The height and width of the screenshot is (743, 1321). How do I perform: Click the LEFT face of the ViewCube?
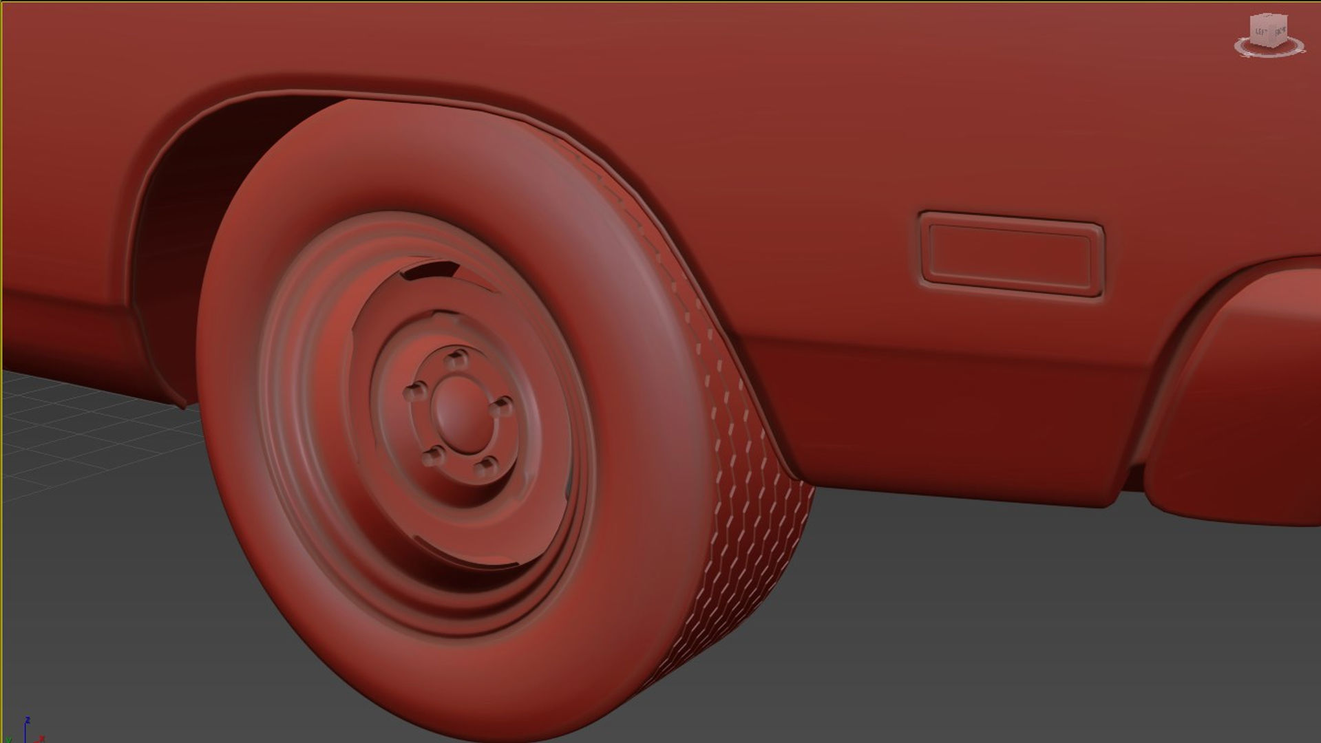click(x=1261, y=32)
